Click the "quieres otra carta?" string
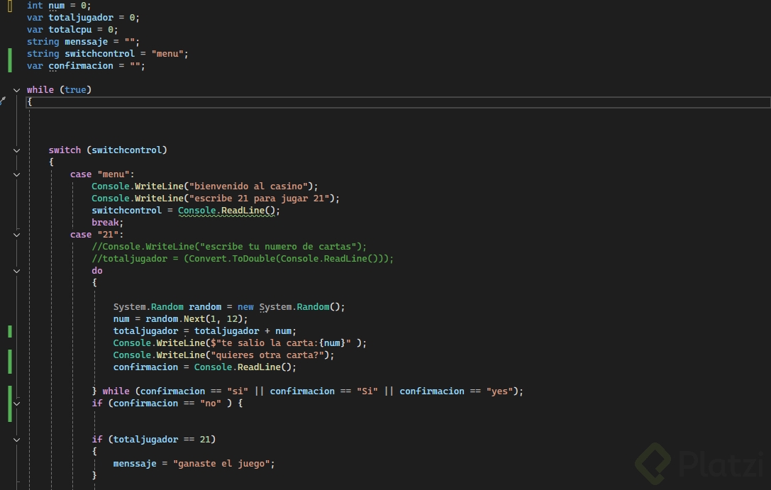This screenshot has height=490, width=771. tap(267, 355)
